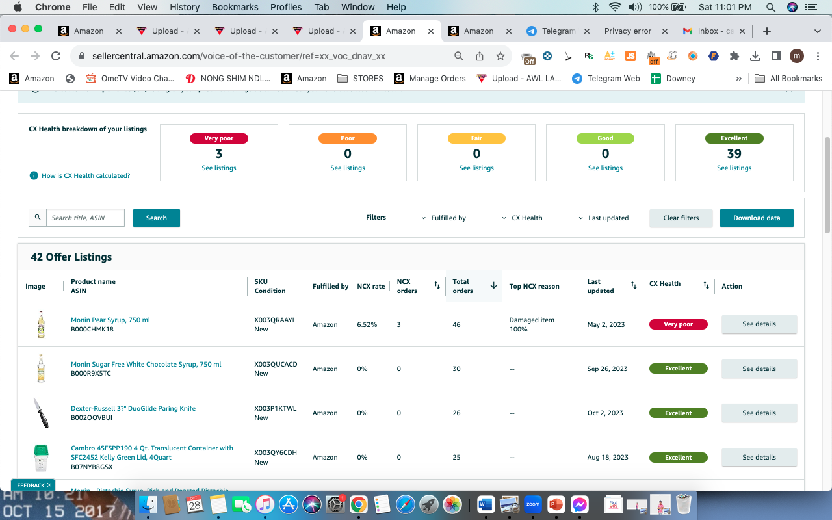Toggle the Chrome side panel icon
Viewport: 832px width, 520px height.
[775, 56]
